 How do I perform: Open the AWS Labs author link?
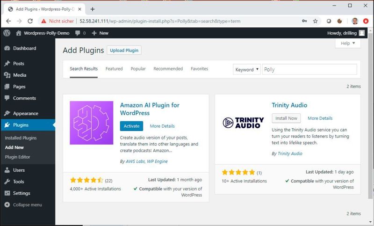(135, 161)
